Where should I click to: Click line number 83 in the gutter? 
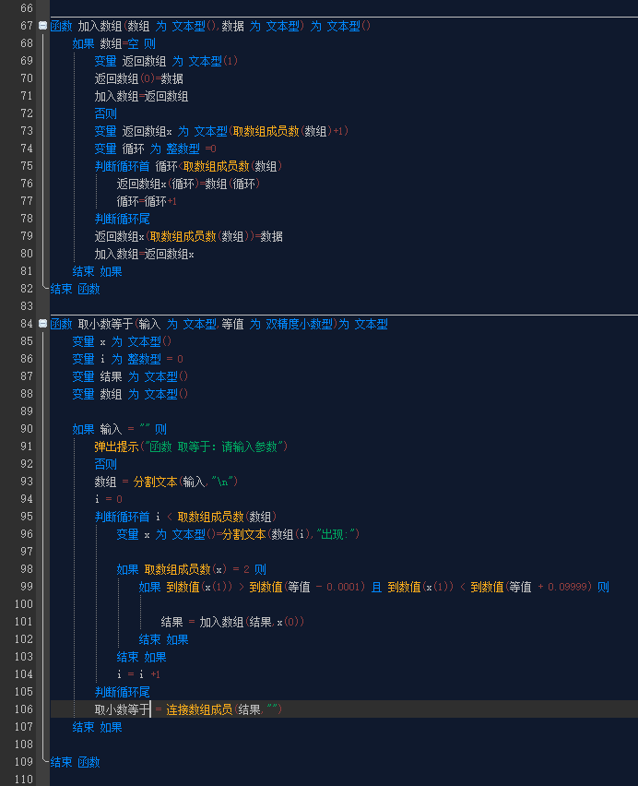[x=27, y=306]
